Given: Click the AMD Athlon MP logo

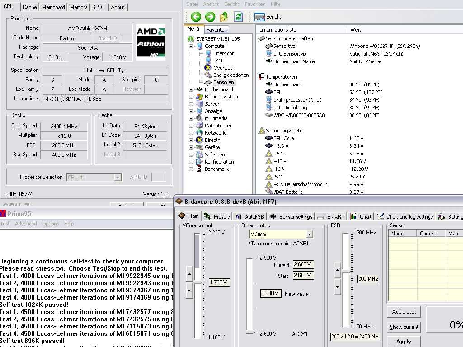Looking at the screenshot, I should tap(151, 42).
